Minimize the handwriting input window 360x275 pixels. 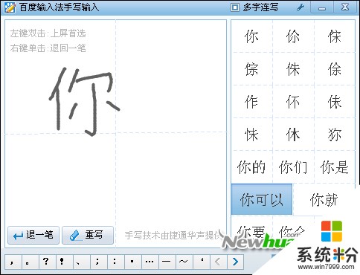coord(322,7)
